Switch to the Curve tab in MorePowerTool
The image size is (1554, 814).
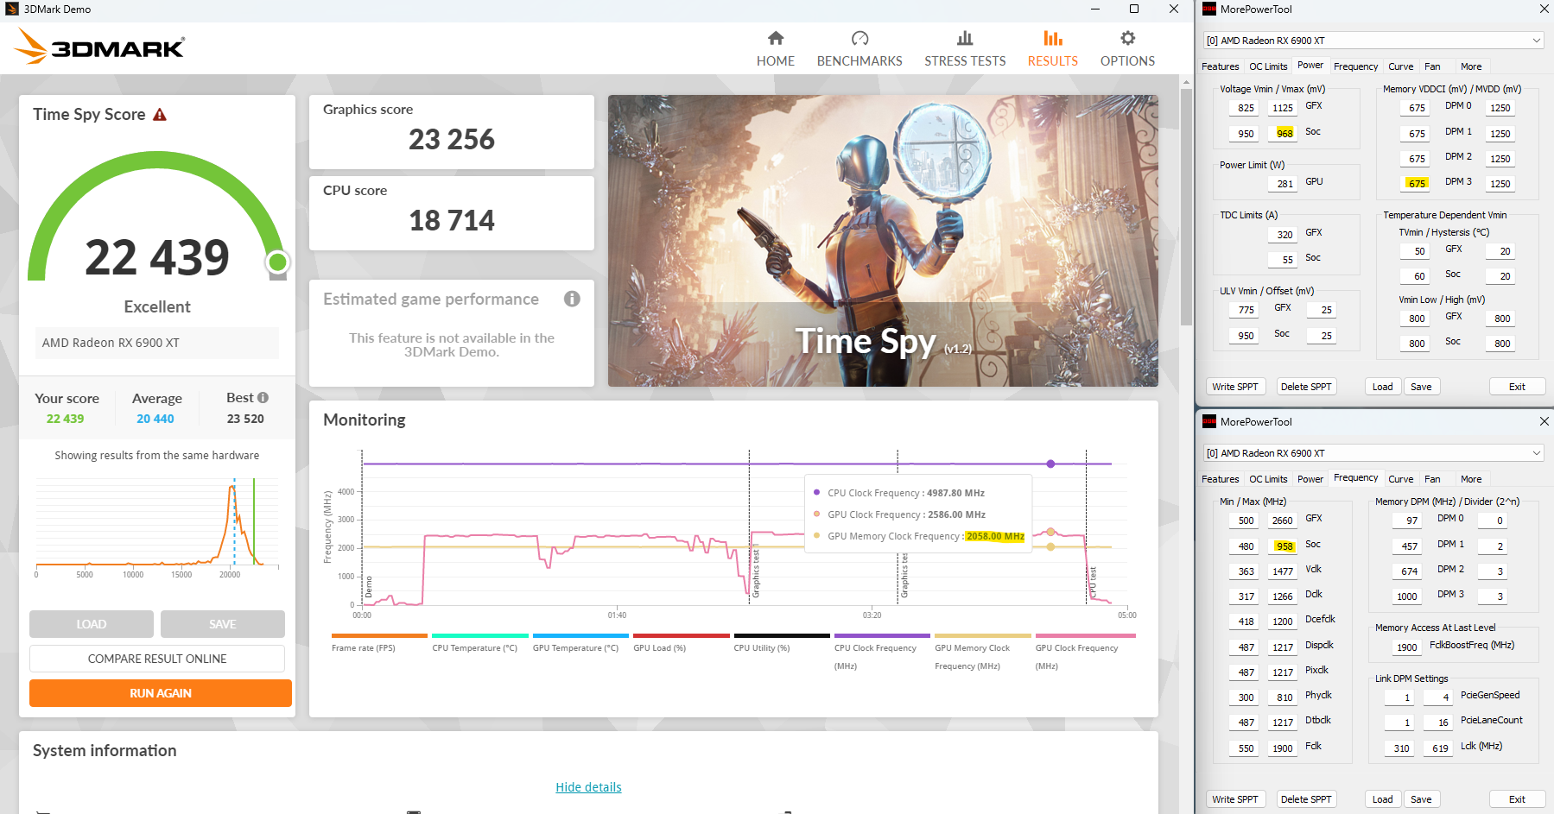click(1400, 66)
